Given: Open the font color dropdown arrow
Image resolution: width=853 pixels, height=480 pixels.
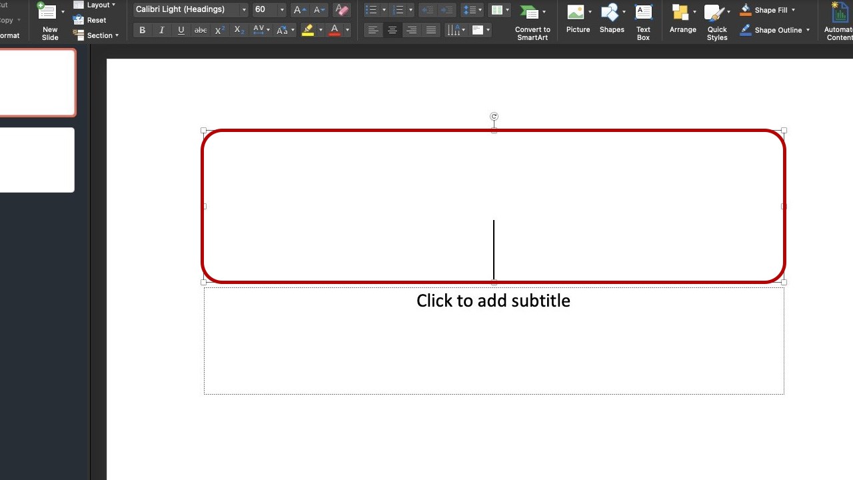Looking at the screenshot, I should click(x=347, y=30).
